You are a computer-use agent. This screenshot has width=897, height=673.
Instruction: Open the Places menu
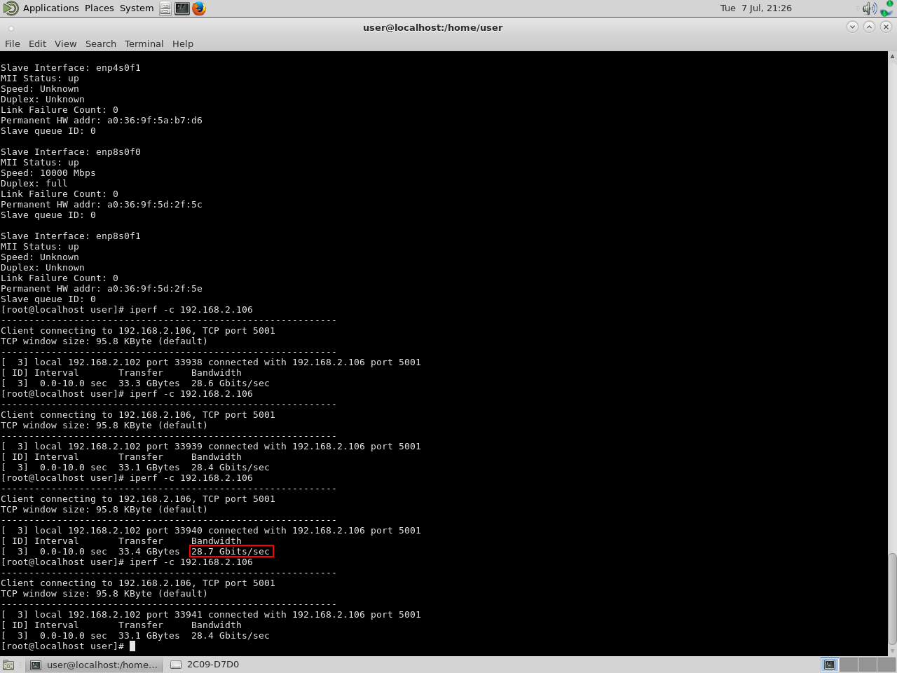tap(99, 8)
